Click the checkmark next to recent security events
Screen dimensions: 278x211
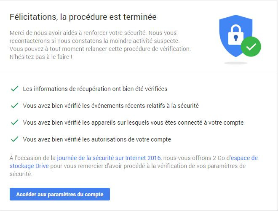click(15, 106)
